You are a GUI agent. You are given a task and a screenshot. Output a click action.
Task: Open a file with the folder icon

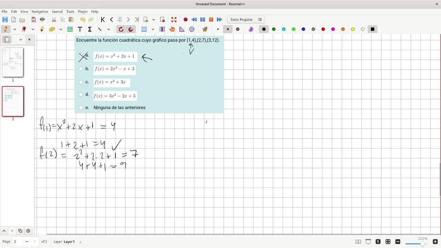coord(22,20)
